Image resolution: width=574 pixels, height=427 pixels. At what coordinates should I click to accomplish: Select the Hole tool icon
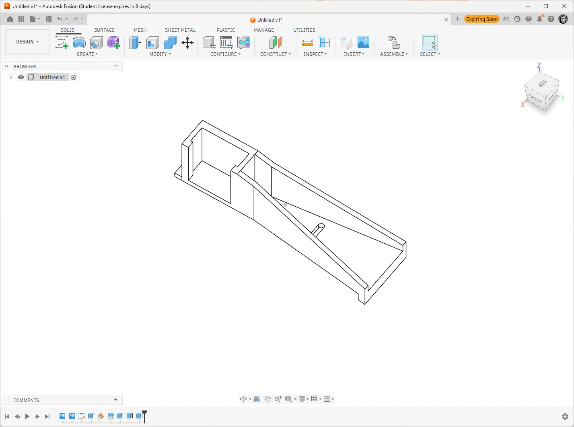point(97,43)
